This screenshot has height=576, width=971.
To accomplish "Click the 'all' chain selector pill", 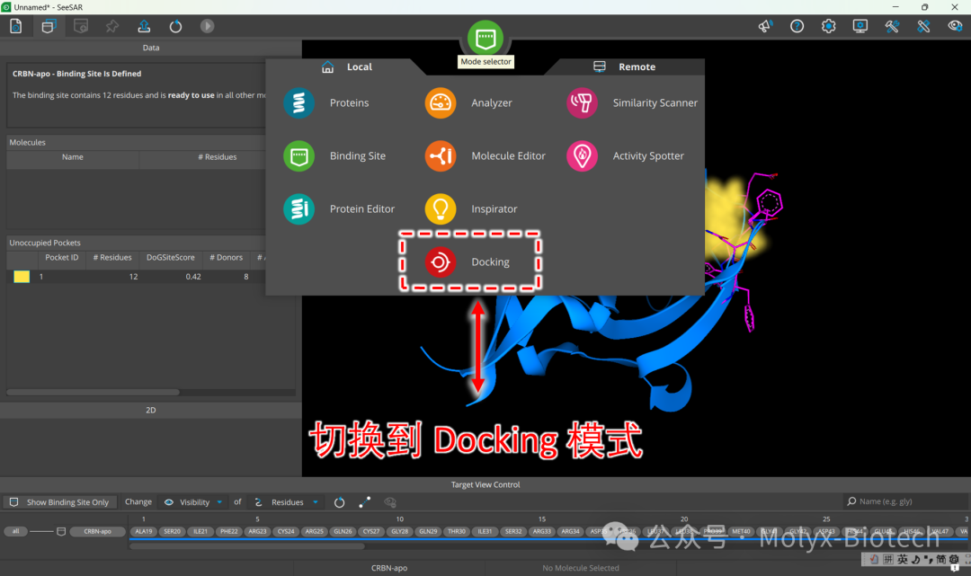I will (x=15, y=531).
